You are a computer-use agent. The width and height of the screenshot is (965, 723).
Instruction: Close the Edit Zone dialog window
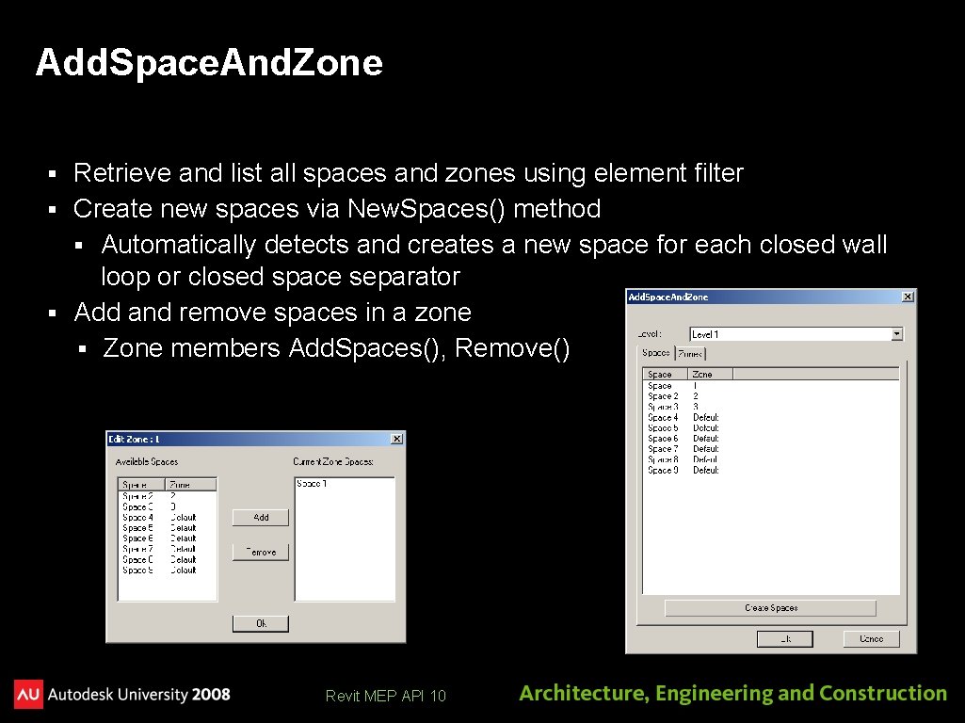click(397, 439)
